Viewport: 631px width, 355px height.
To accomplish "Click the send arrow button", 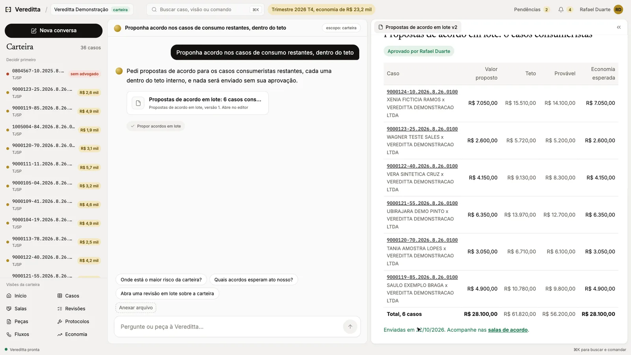I will click(350, 327).
